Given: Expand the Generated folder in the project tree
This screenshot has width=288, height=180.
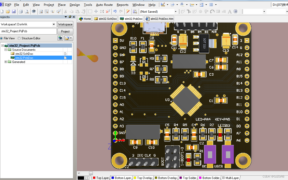Looking at the screenshot, I should point(6,62).
